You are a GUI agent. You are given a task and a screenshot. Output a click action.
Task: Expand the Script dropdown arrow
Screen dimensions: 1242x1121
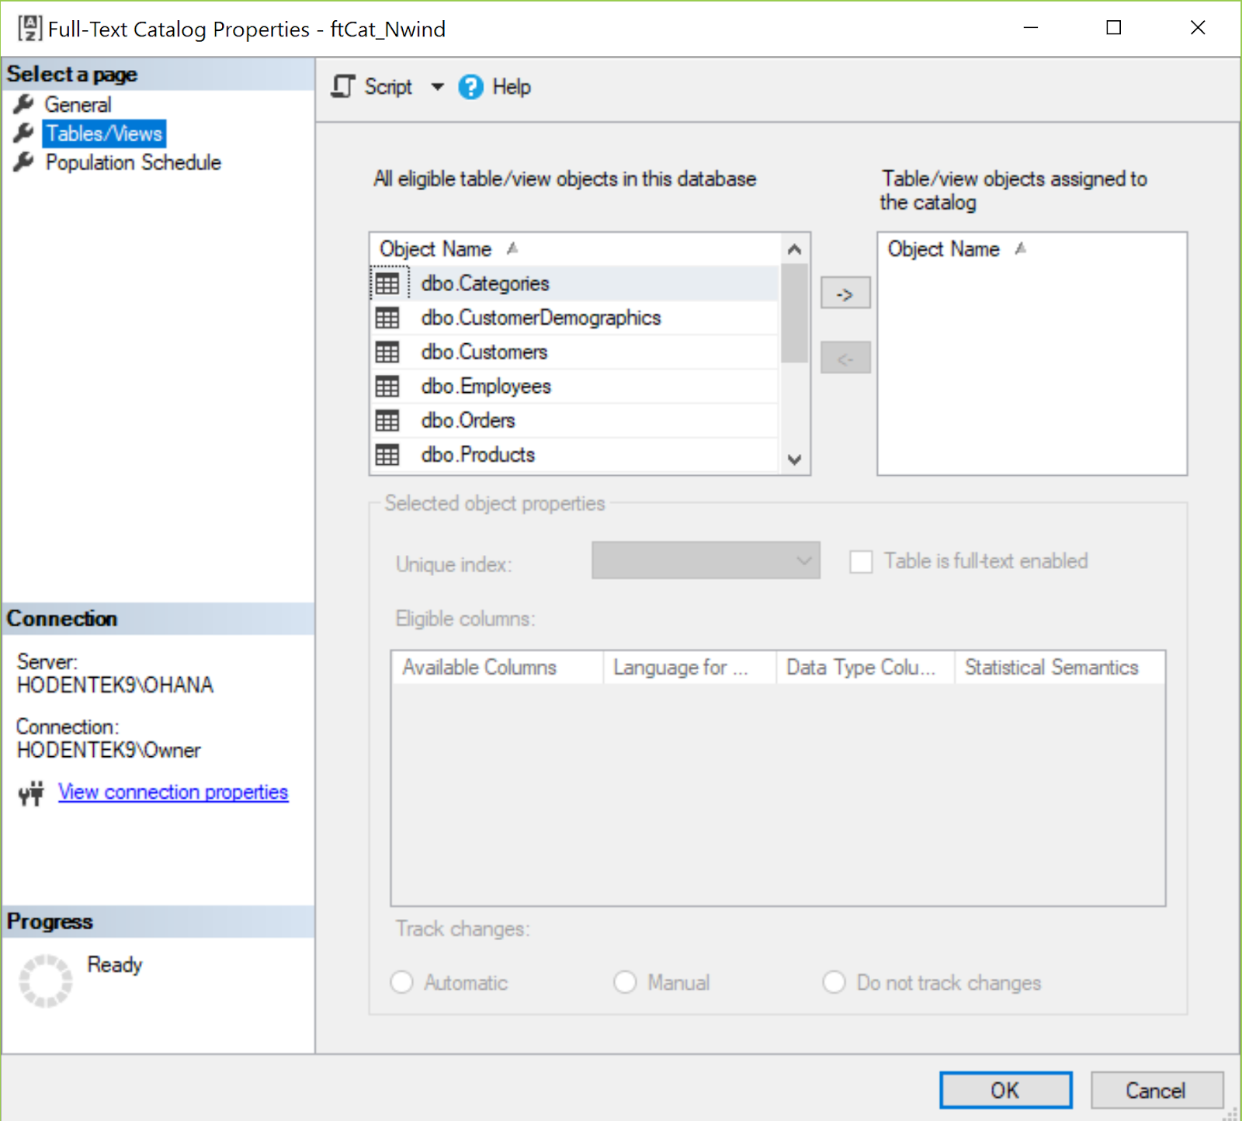[x=438, y=87]
